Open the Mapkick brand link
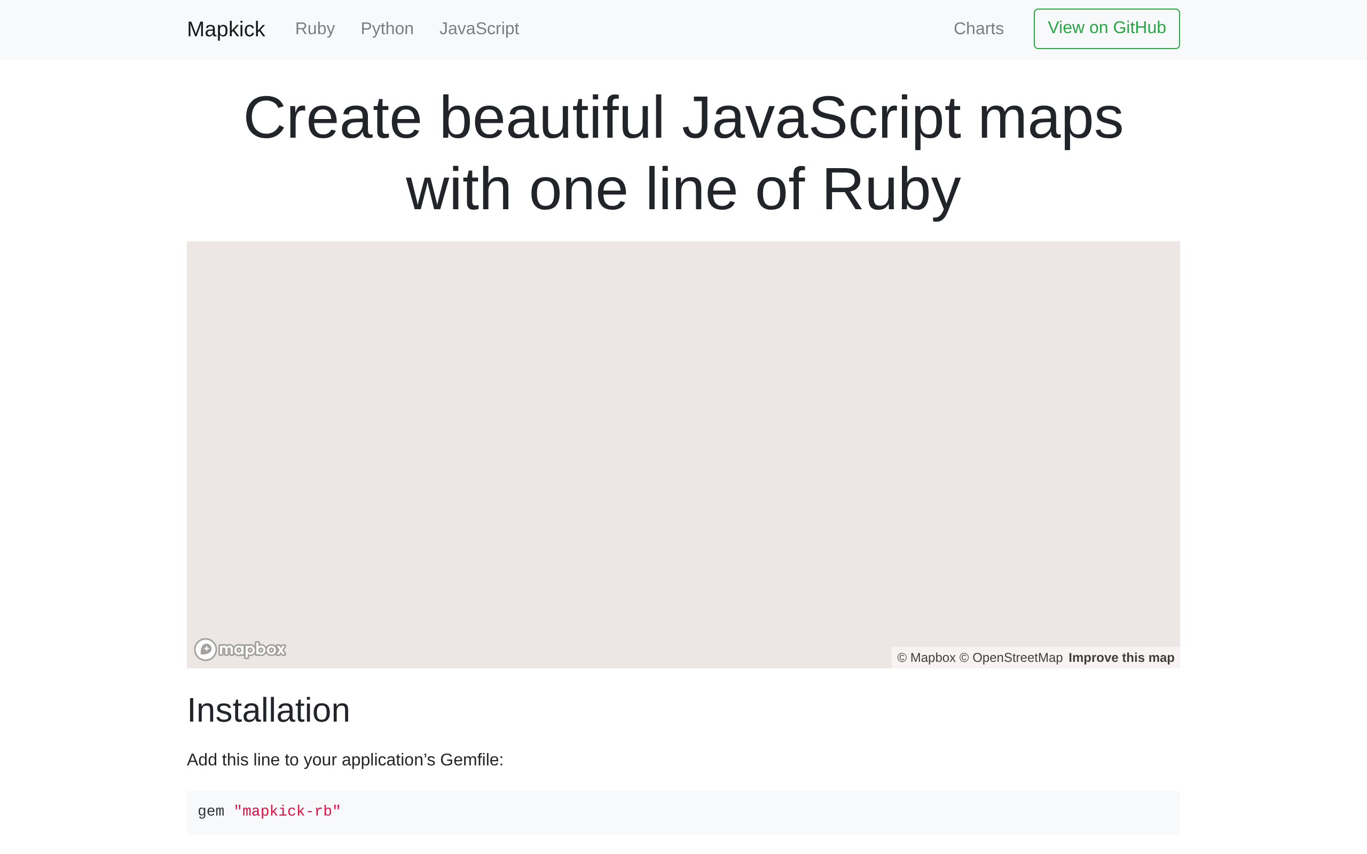Viewport: 1367px width, 854px height. [225, 29]
